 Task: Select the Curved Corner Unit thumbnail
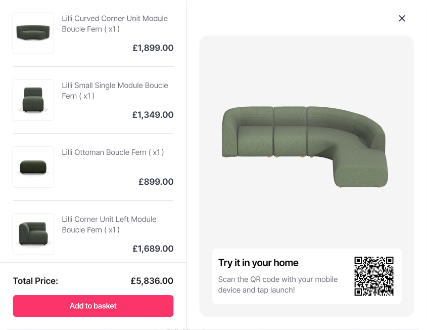tap(33, 33)
